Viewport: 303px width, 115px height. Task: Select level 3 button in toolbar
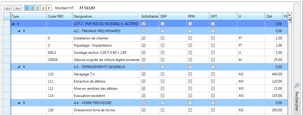click(x=37, y=8)
